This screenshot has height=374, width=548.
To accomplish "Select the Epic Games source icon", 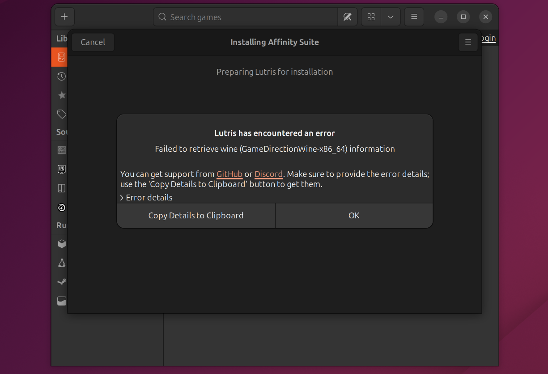I will click(62, 169).
